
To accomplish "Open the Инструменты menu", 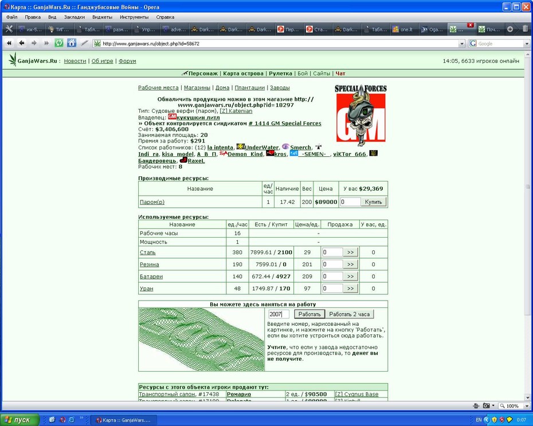I will coord(134,17).
